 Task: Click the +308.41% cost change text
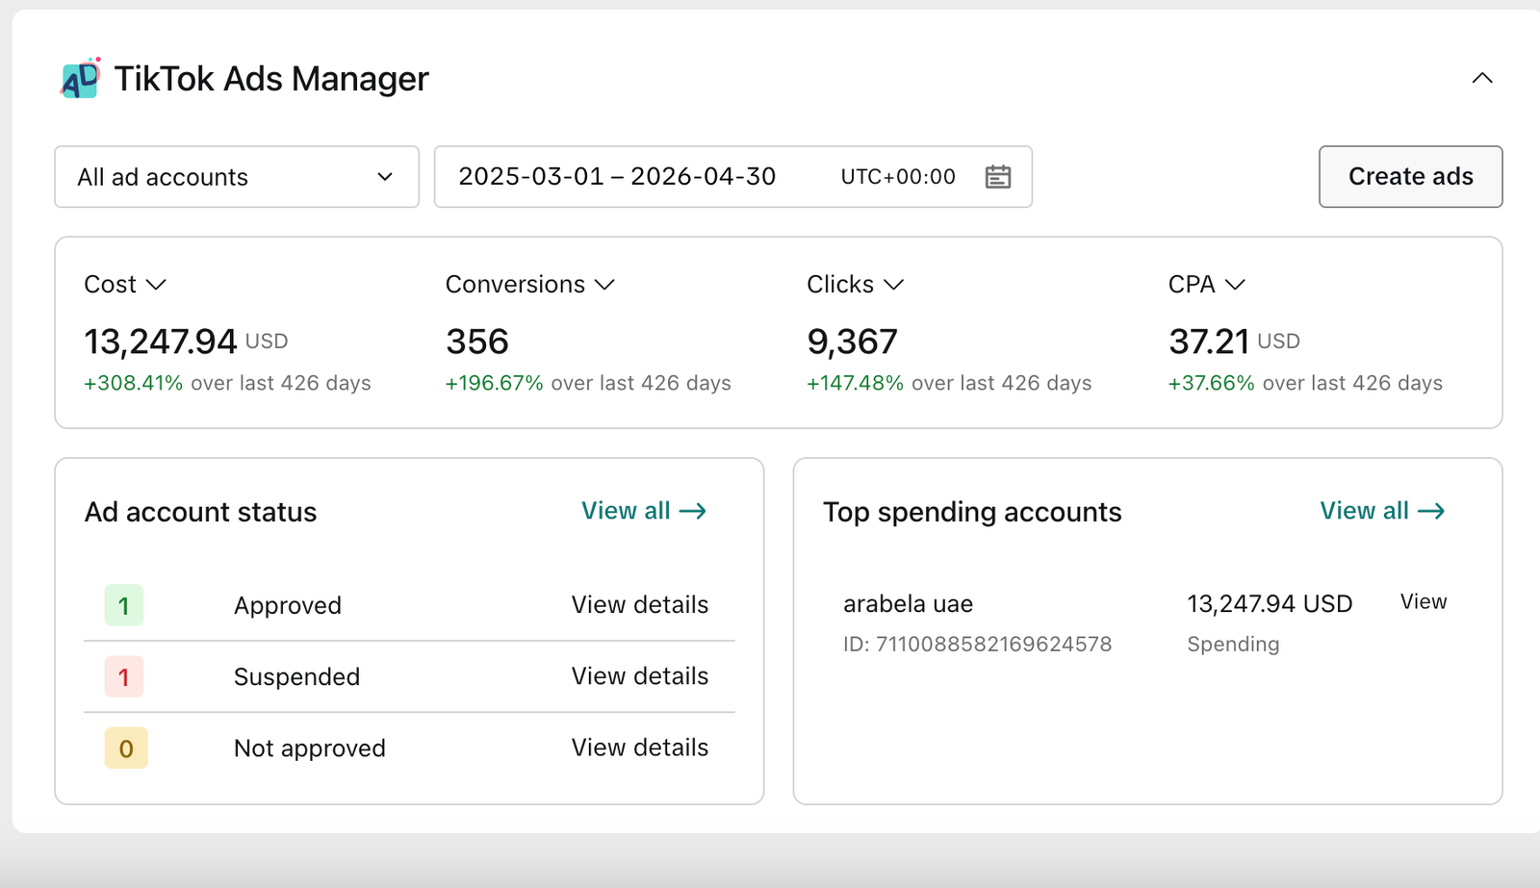[133, 383]
